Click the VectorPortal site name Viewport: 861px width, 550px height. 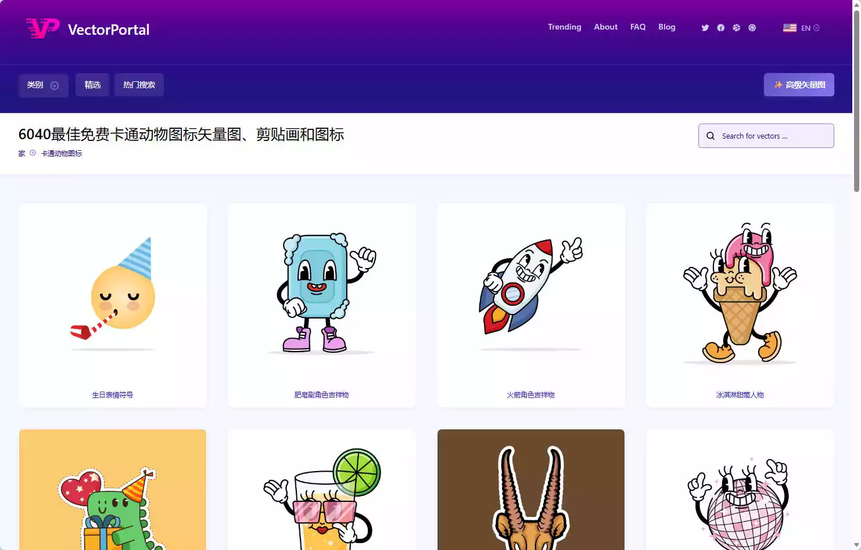tap(109, 30)
